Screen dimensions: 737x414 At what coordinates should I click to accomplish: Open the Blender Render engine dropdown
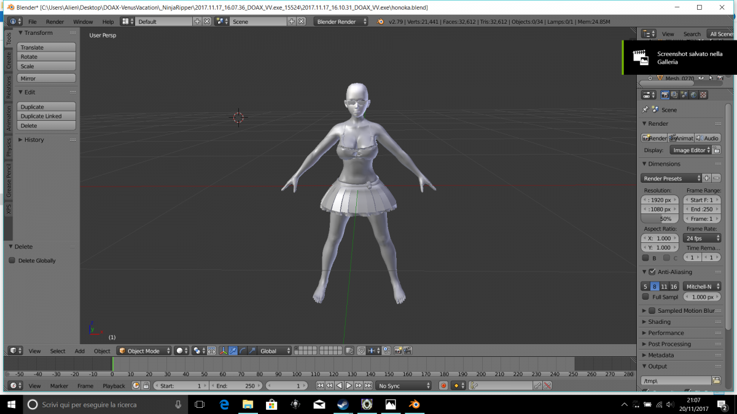point(341,21)
